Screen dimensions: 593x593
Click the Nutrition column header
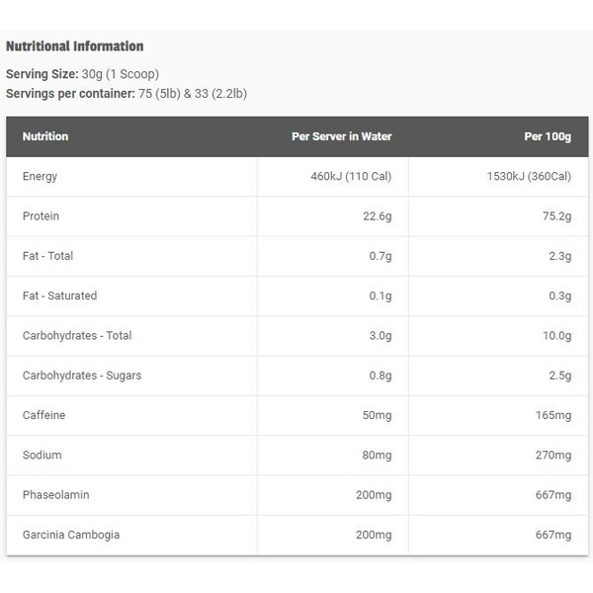pos(45,136)
